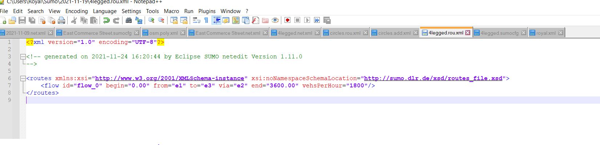The image size is (600, 145).
Task: Click the Zoom In magnifier icon
Action: 151,20
